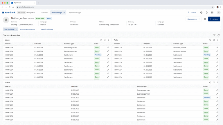Open the notifications bell
The image size is (223, 125).
coord(207,13)
